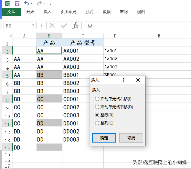The height and width of the screenshot is (169, 191).
Task: Select cell C10 containing CC003
Action: [x=76, y=115]
